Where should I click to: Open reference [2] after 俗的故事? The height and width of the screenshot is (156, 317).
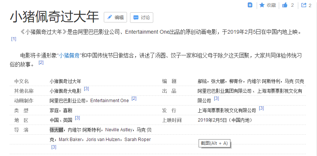41,62
